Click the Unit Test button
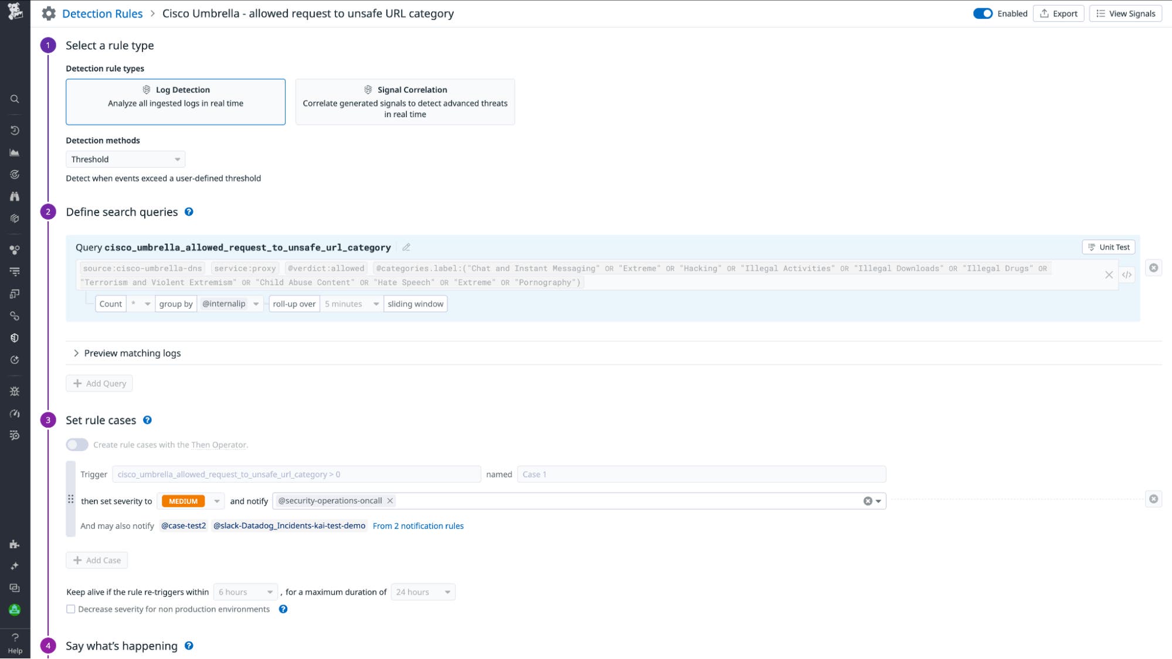The image size is (1172, 659). pos(1107,247)
